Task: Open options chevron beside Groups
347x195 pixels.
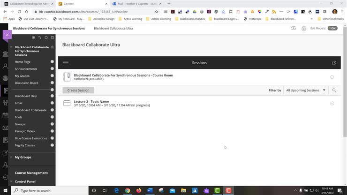Action: pyautogui.click(x=52, y=124)
